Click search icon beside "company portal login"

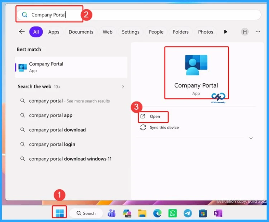23,144
